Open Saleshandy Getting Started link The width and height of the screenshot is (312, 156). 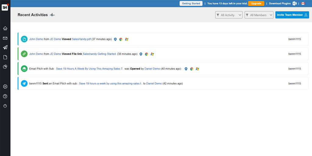pos(100,54)
